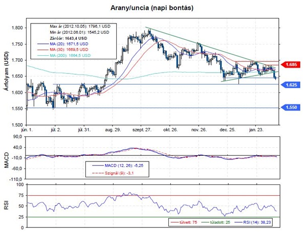
Task: Click the blue 1.625 price level tag
Action: (x=291, y=84)
